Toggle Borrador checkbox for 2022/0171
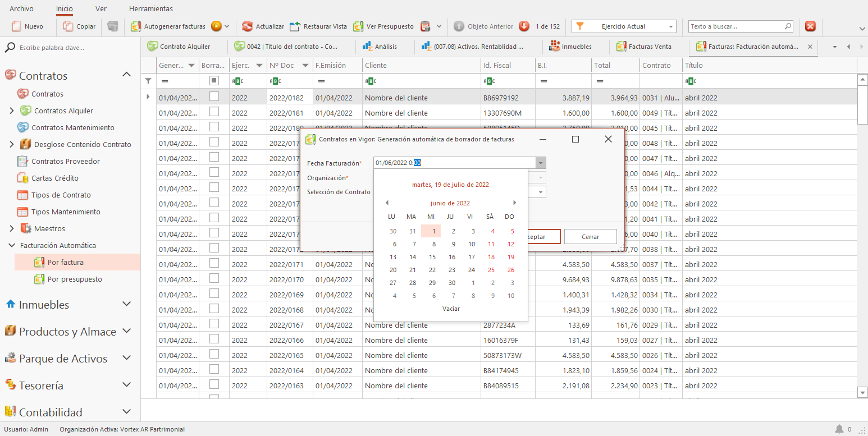868x436 pixels. click(214, 263)
